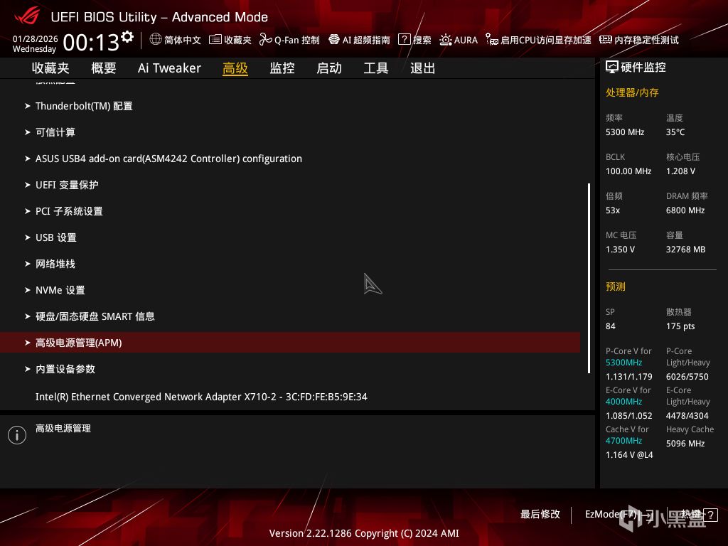Click the AI overclocking guide brain icon

tap(334, 40)
